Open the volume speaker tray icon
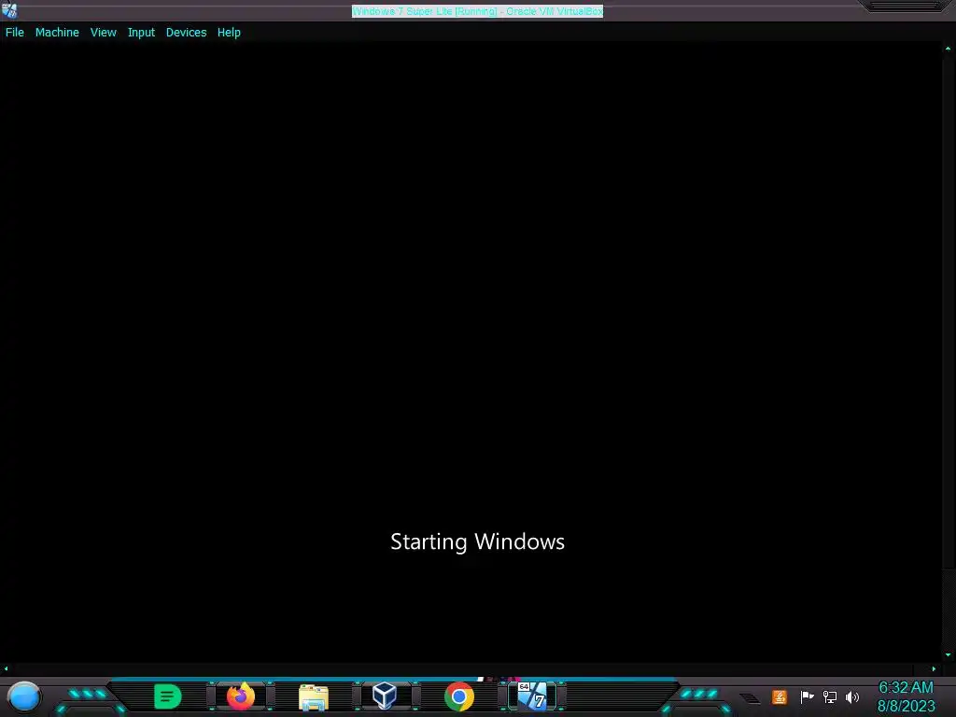 pyautogui.click(x=852, y=696)
